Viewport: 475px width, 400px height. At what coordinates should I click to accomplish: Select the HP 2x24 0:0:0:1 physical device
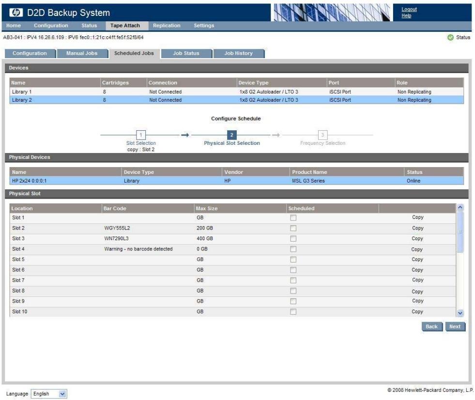pyautogui.click(x=236, y=181)
